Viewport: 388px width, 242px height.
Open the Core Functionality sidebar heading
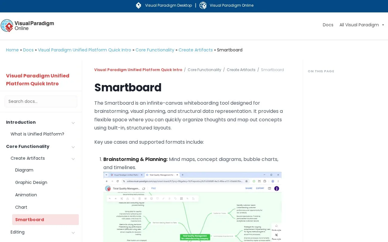click(28, 146)
